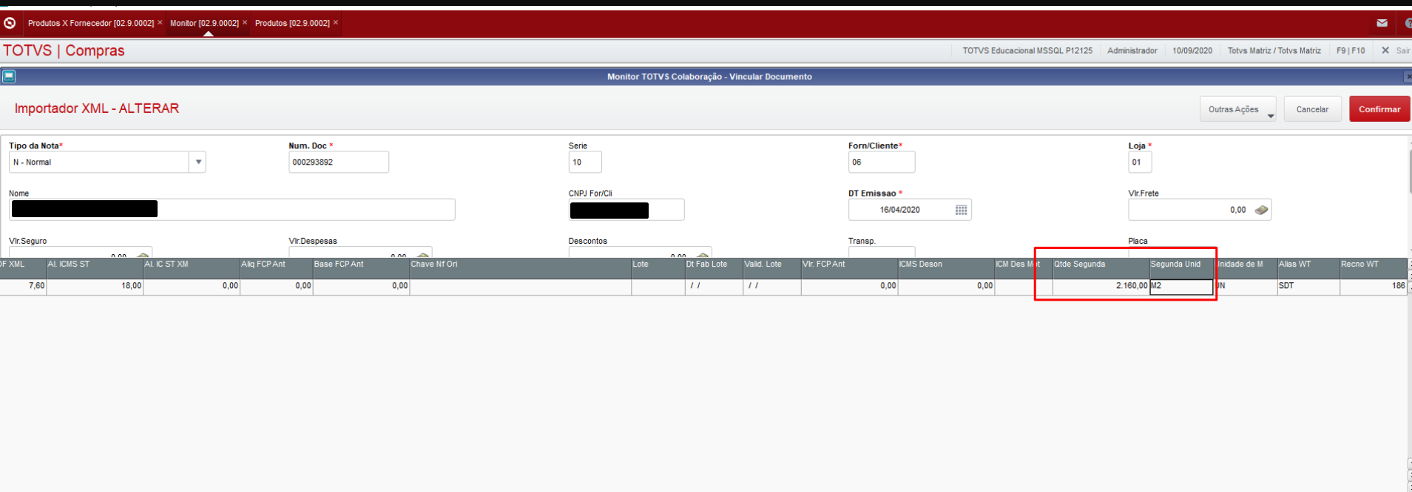The image size is (1412, 492).
Task: Close the Produtos [02.9.0002] tab
Action: point(336,22)
